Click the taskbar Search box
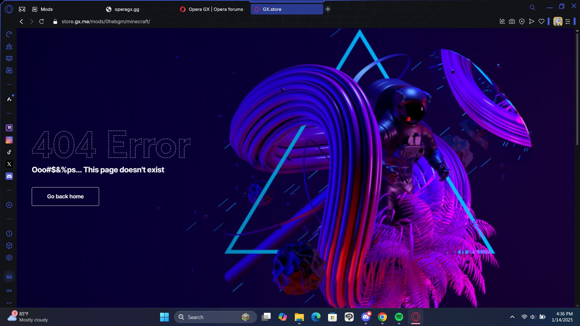The height and width of the screenshot is (326, 580). (215, 317)
